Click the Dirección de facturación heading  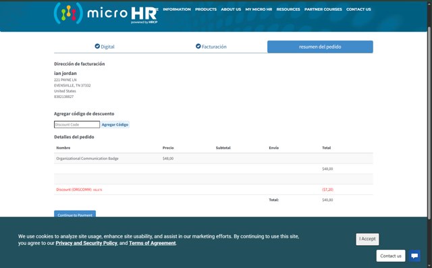pyautogui.click(x=80, y=64)
